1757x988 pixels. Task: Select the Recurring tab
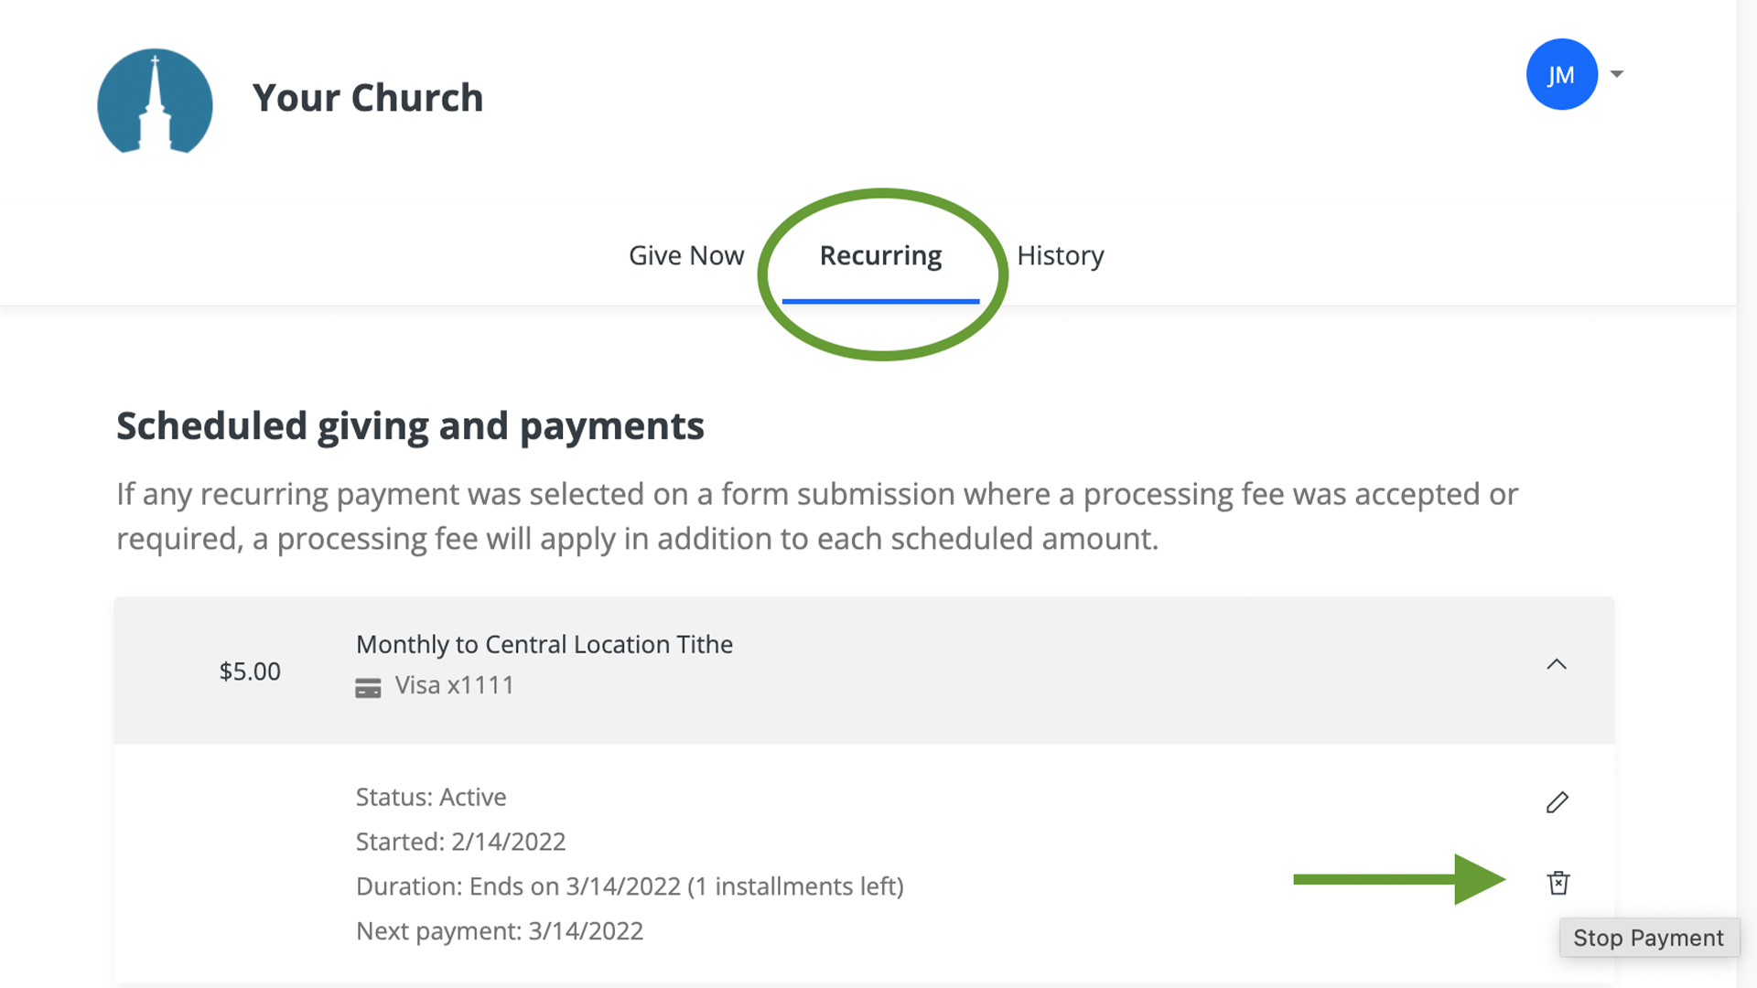(x=880, y=255)
